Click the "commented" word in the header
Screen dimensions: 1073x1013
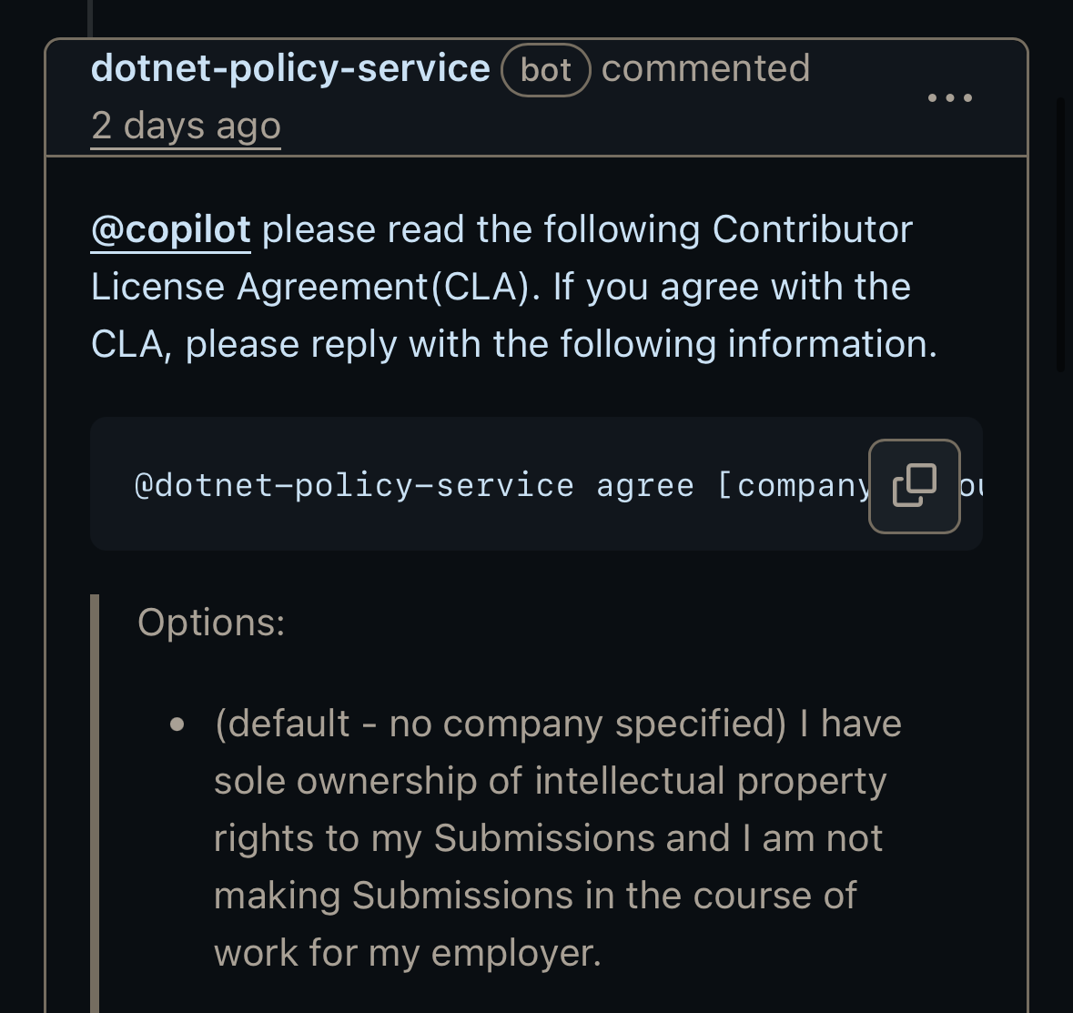(x=705, y=69)
